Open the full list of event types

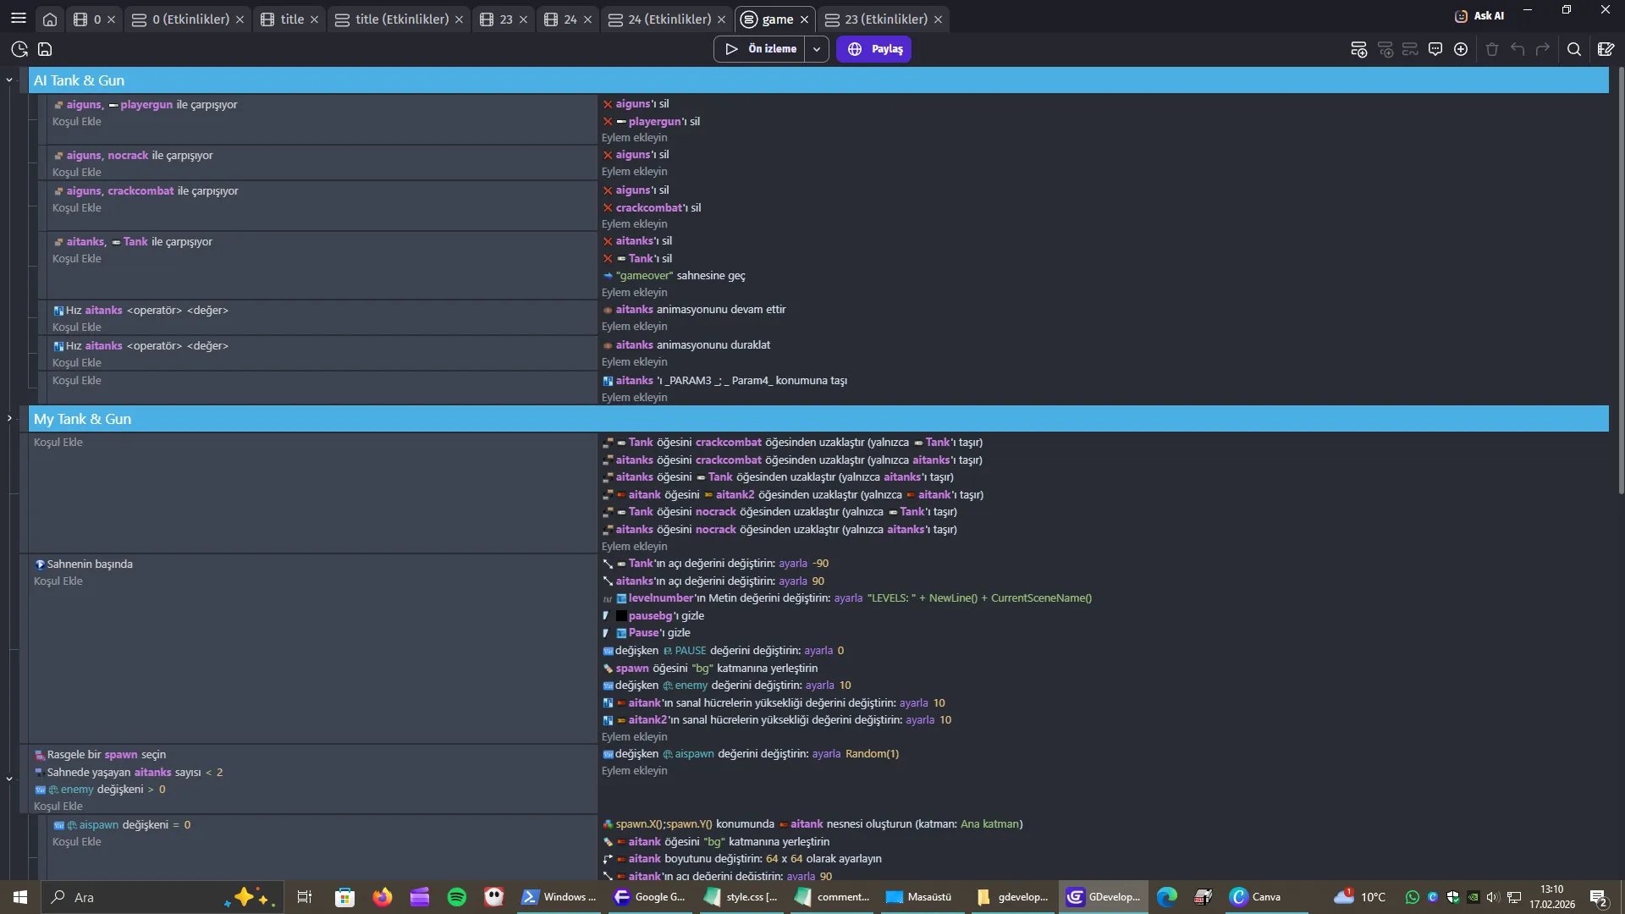coord(1462,49)
